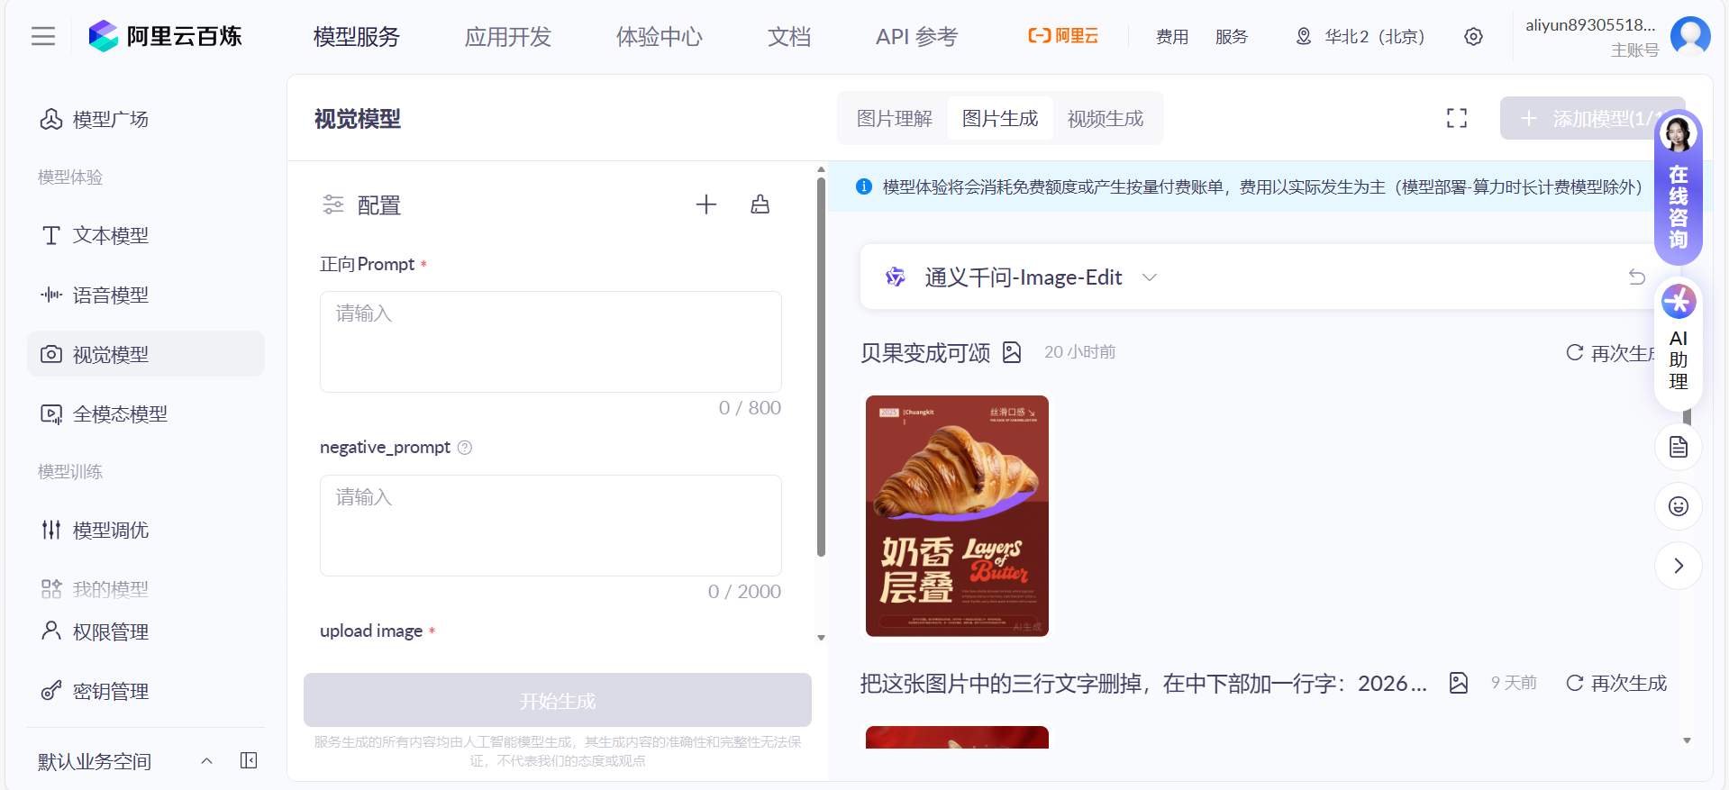Open the croissant poster thumbnail
Image resolution: width=1729 pixels, height=790 pixels.
tap(957, 516)
